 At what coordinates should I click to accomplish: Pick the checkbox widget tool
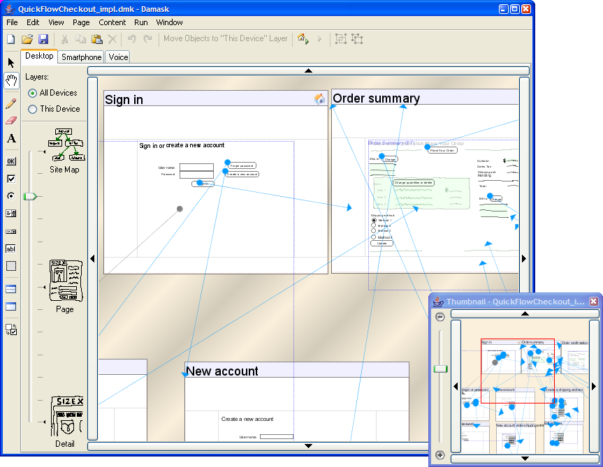click(x=11, y=179)
